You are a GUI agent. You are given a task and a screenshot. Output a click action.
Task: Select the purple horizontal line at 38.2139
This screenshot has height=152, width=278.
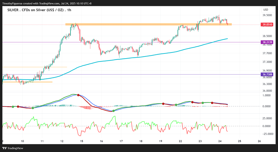point(131,42)
